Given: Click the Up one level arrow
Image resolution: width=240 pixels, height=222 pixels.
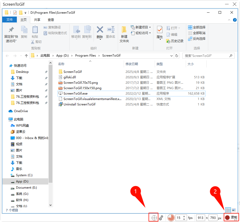Looking at the screenshot, I should tap(26, 56).
